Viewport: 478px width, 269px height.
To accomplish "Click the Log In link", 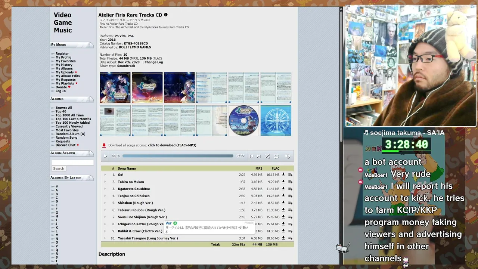I will [60, 91].
